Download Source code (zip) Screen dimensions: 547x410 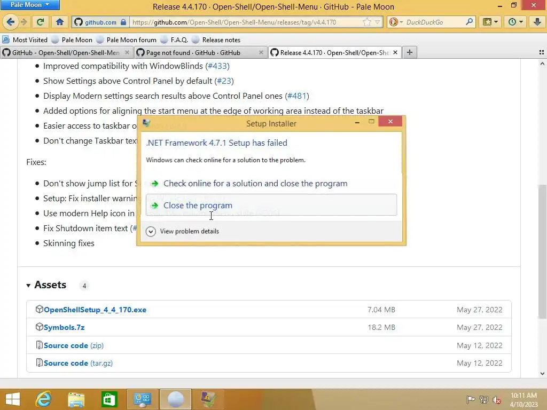[x=74, y=345]
